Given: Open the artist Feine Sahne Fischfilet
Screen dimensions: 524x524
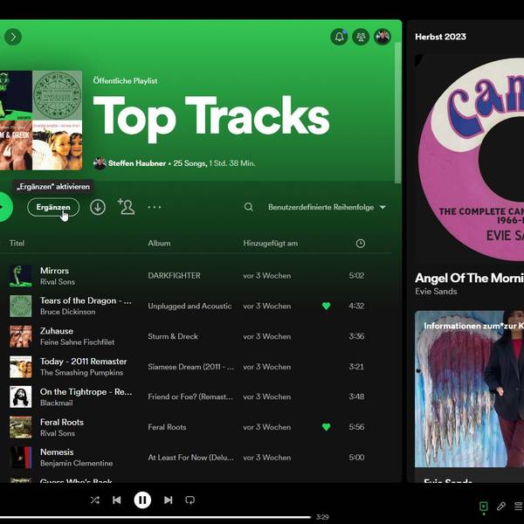Looking at the screenshot, I should click(x=77, y=341).
